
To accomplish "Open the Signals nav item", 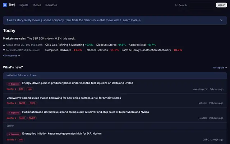I will [x=24, y=5].
